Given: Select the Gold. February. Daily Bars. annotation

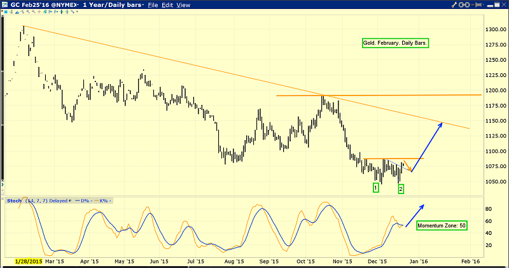Looking at the screenshot, I should pos(392,43).
